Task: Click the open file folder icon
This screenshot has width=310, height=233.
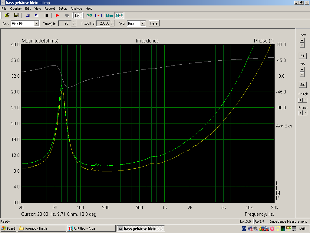Action: [7, 15]
